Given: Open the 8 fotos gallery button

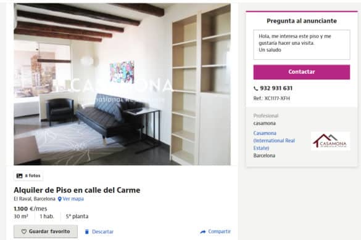Looking at the screenshot, I should 28,176.
